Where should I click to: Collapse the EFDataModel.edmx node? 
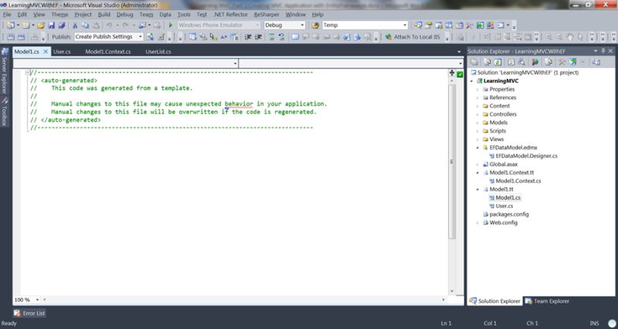point(477,148)
